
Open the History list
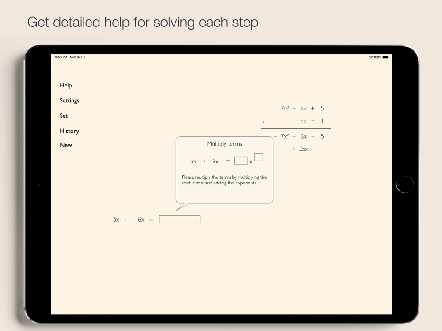(69, 131)
